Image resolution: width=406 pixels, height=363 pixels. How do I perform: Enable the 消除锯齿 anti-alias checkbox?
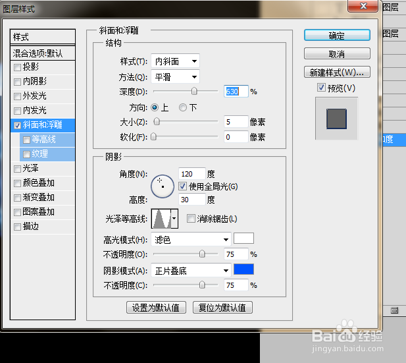[x=191, y=219]
